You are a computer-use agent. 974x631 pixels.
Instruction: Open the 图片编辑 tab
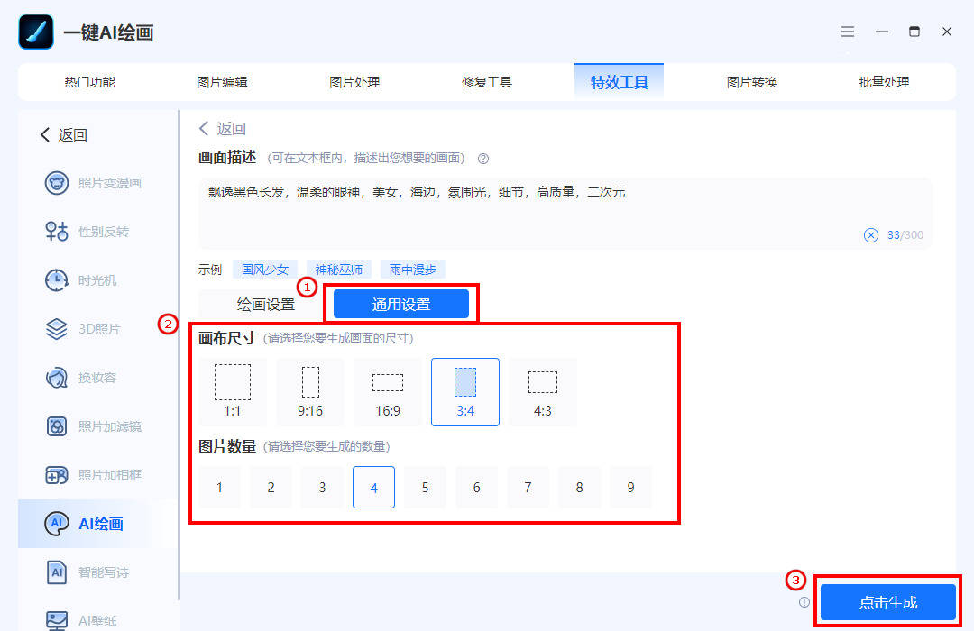(222, 82)
